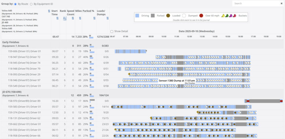Open row 158-970 (Driver89) Driver 89

click(24, 101)
